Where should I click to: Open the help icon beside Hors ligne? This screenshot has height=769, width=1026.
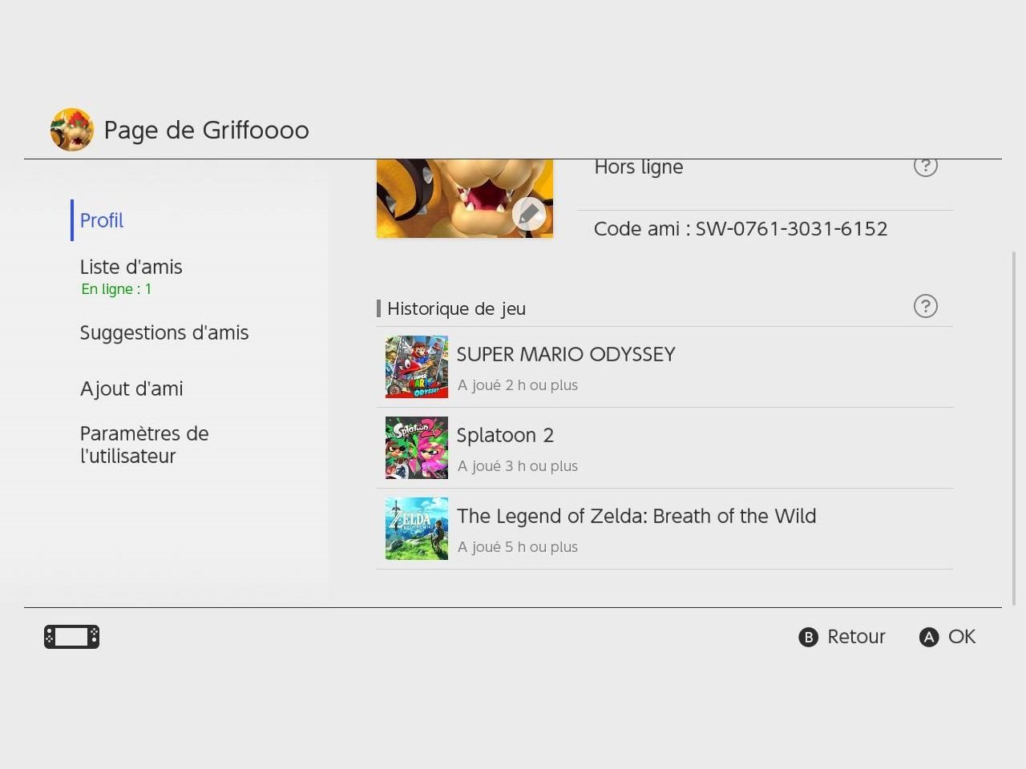pos(926,167)
